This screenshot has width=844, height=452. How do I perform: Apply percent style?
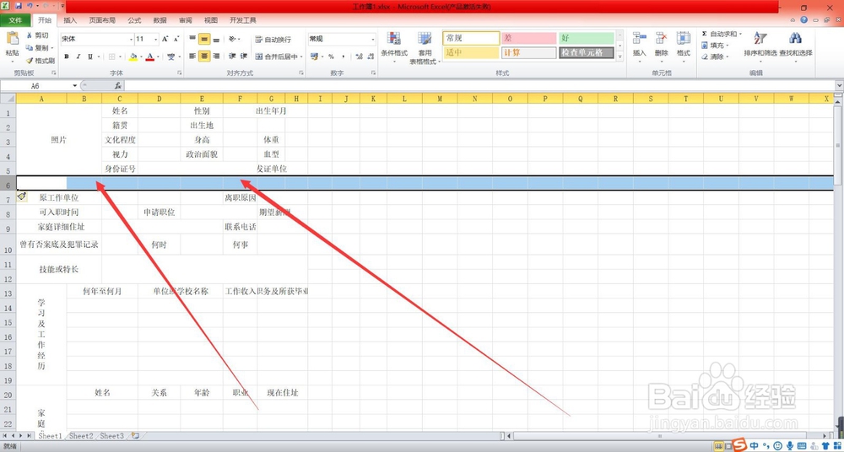tap(331, 56)
